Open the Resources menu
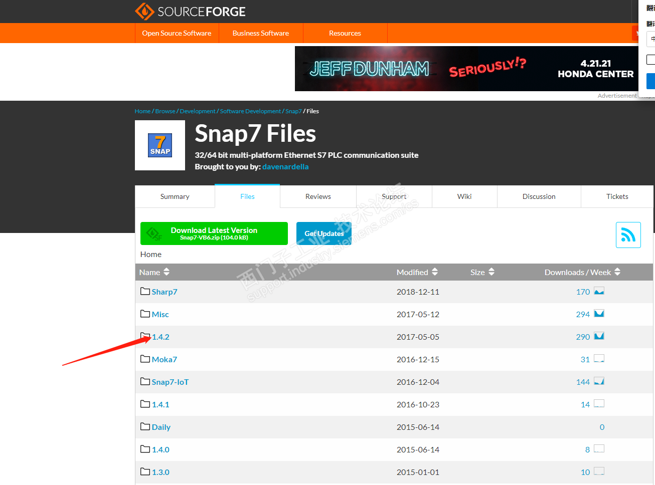Image resolution: width=655 pixels, height=485 pixels. [x=345, y=33]
